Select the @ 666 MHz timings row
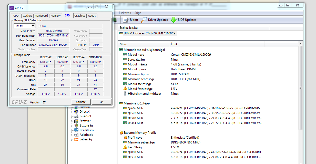 tap(208, 108)
